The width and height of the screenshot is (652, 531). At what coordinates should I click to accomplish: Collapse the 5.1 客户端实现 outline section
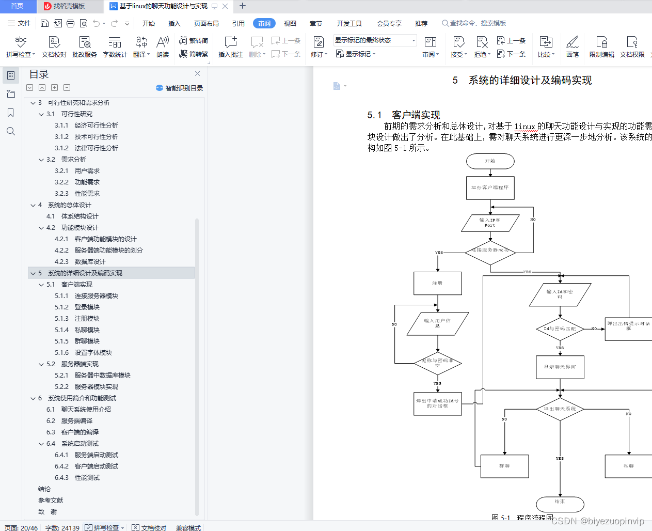(x=42, y=284)
